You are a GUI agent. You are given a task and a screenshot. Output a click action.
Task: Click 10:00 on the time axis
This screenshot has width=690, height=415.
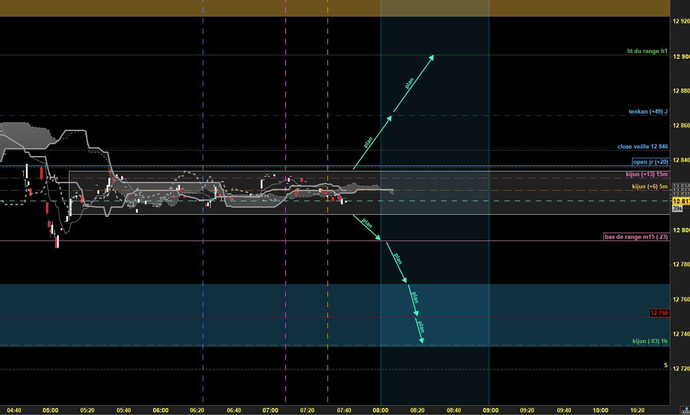pos(600,410)
